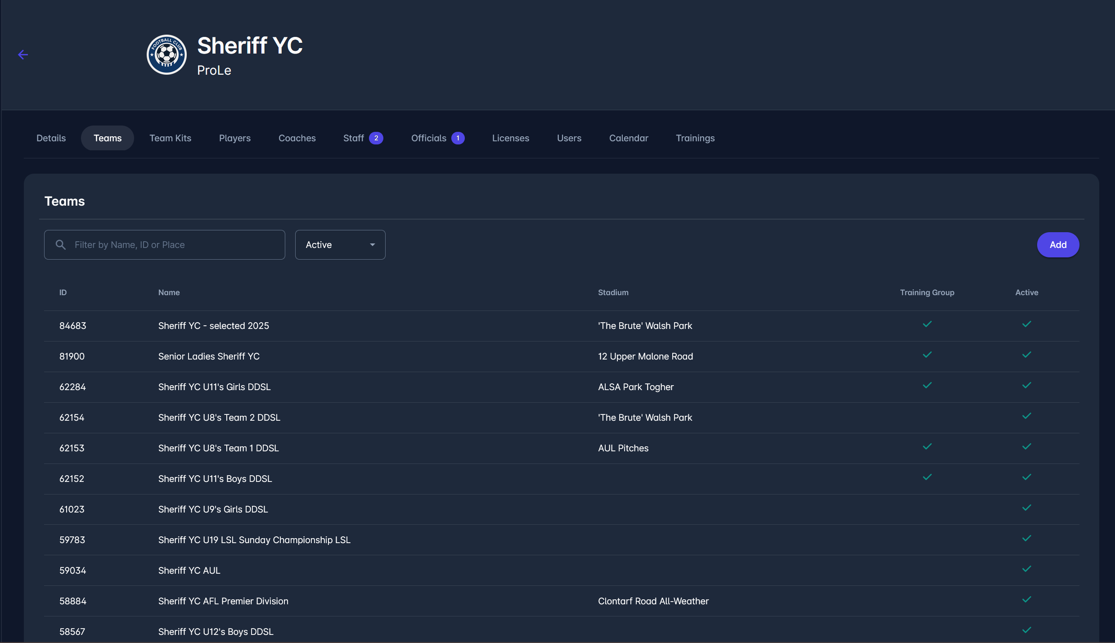Click the Staff count badge
1115x643 pixels.
coord(376,138)
